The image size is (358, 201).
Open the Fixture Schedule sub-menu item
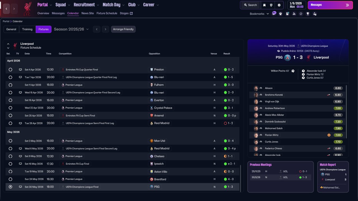[x=107, y=13]
